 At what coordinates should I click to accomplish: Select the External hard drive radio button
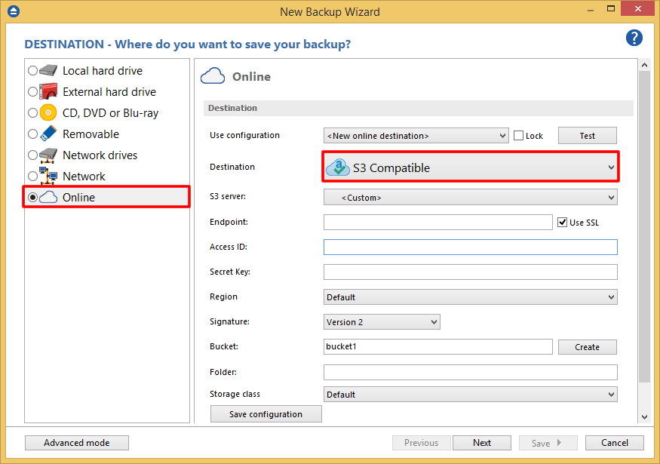tap(32, 91)
